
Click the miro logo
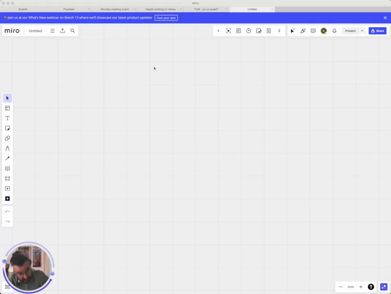12,31
